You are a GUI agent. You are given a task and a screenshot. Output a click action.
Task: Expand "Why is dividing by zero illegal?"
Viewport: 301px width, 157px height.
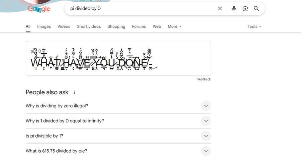(206, 106)
